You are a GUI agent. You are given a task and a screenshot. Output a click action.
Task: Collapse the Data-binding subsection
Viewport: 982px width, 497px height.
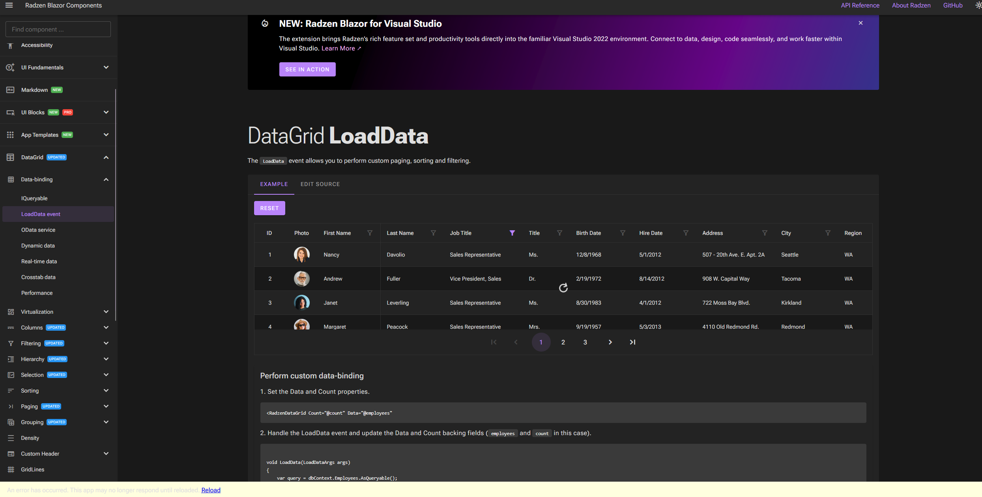[58, 179]
